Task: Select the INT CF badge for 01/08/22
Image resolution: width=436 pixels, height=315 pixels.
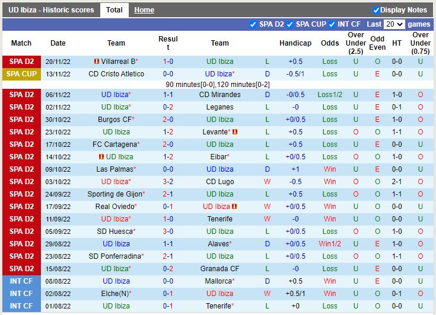Action: [21, 306]
